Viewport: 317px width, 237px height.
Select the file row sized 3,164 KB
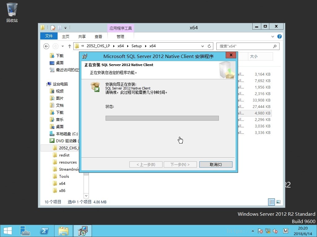coord(255,74)
